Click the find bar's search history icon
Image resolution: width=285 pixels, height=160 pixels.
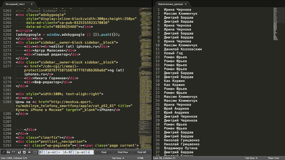pos(35,152)
